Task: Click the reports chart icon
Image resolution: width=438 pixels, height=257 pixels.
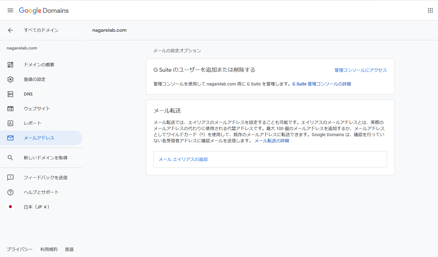Action: [x=10, y=123]
